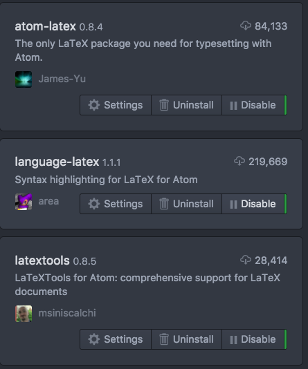Click download cloud icon beside 84,133
308x369 pixels.
click(x=246, y=26)
